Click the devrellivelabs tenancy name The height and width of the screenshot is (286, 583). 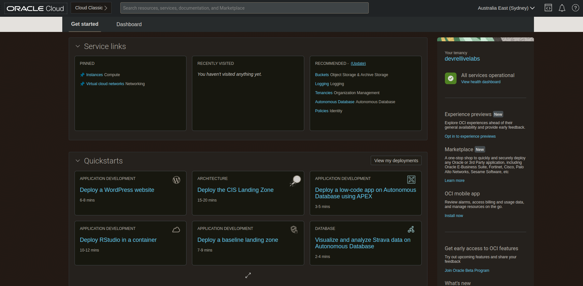(462, 59)
